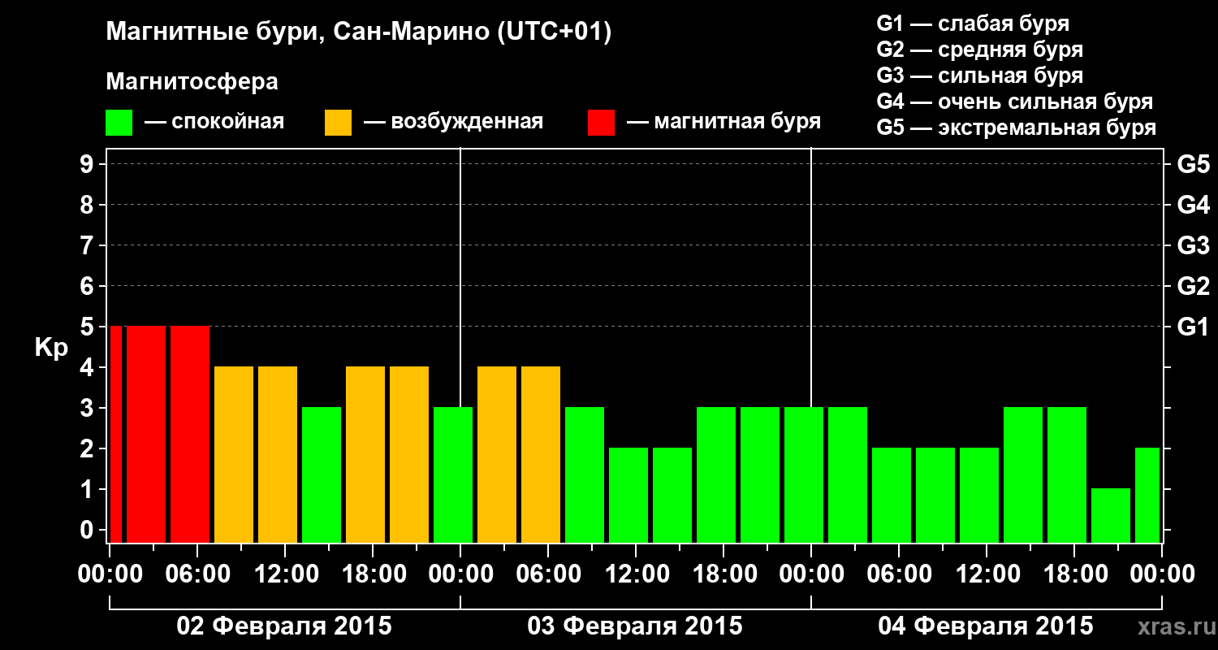The image size is (1218, 650).
Task: Open the 'xras.ru' source link
Action: (1175, 627)
